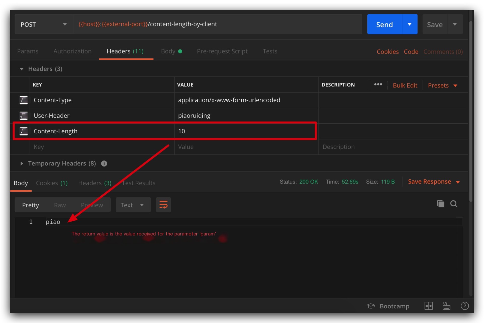
Task: Open Bootcamp from the status bar
Action: [x=388, y=306]
